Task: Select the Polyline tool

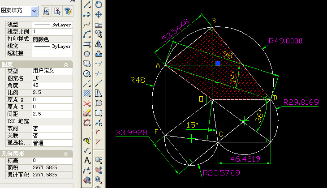Action: (87, 14)
